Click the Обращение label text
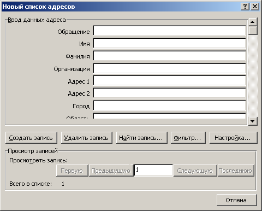The height and width of the screenshot is (211, 262). (x=74, y=32)
